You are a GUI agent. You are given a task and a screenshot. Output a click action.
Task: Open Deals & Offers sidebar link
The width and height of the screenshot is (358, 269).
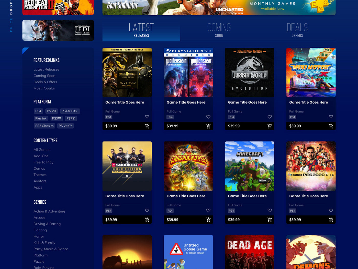pos(45,82)
